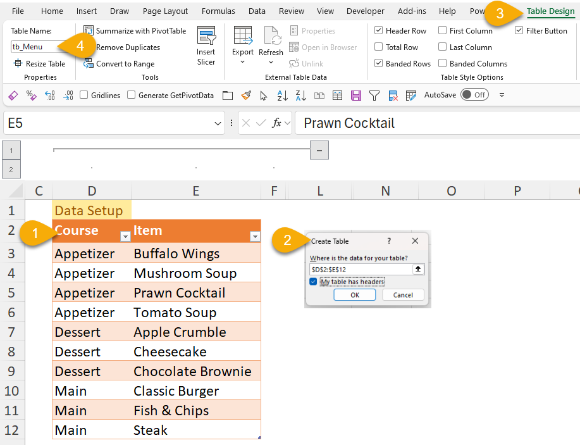This screenshot has height=445, width=580.
Task: Click inside the Table Name field
Action: pyautogui.click(x=35, y=47)
